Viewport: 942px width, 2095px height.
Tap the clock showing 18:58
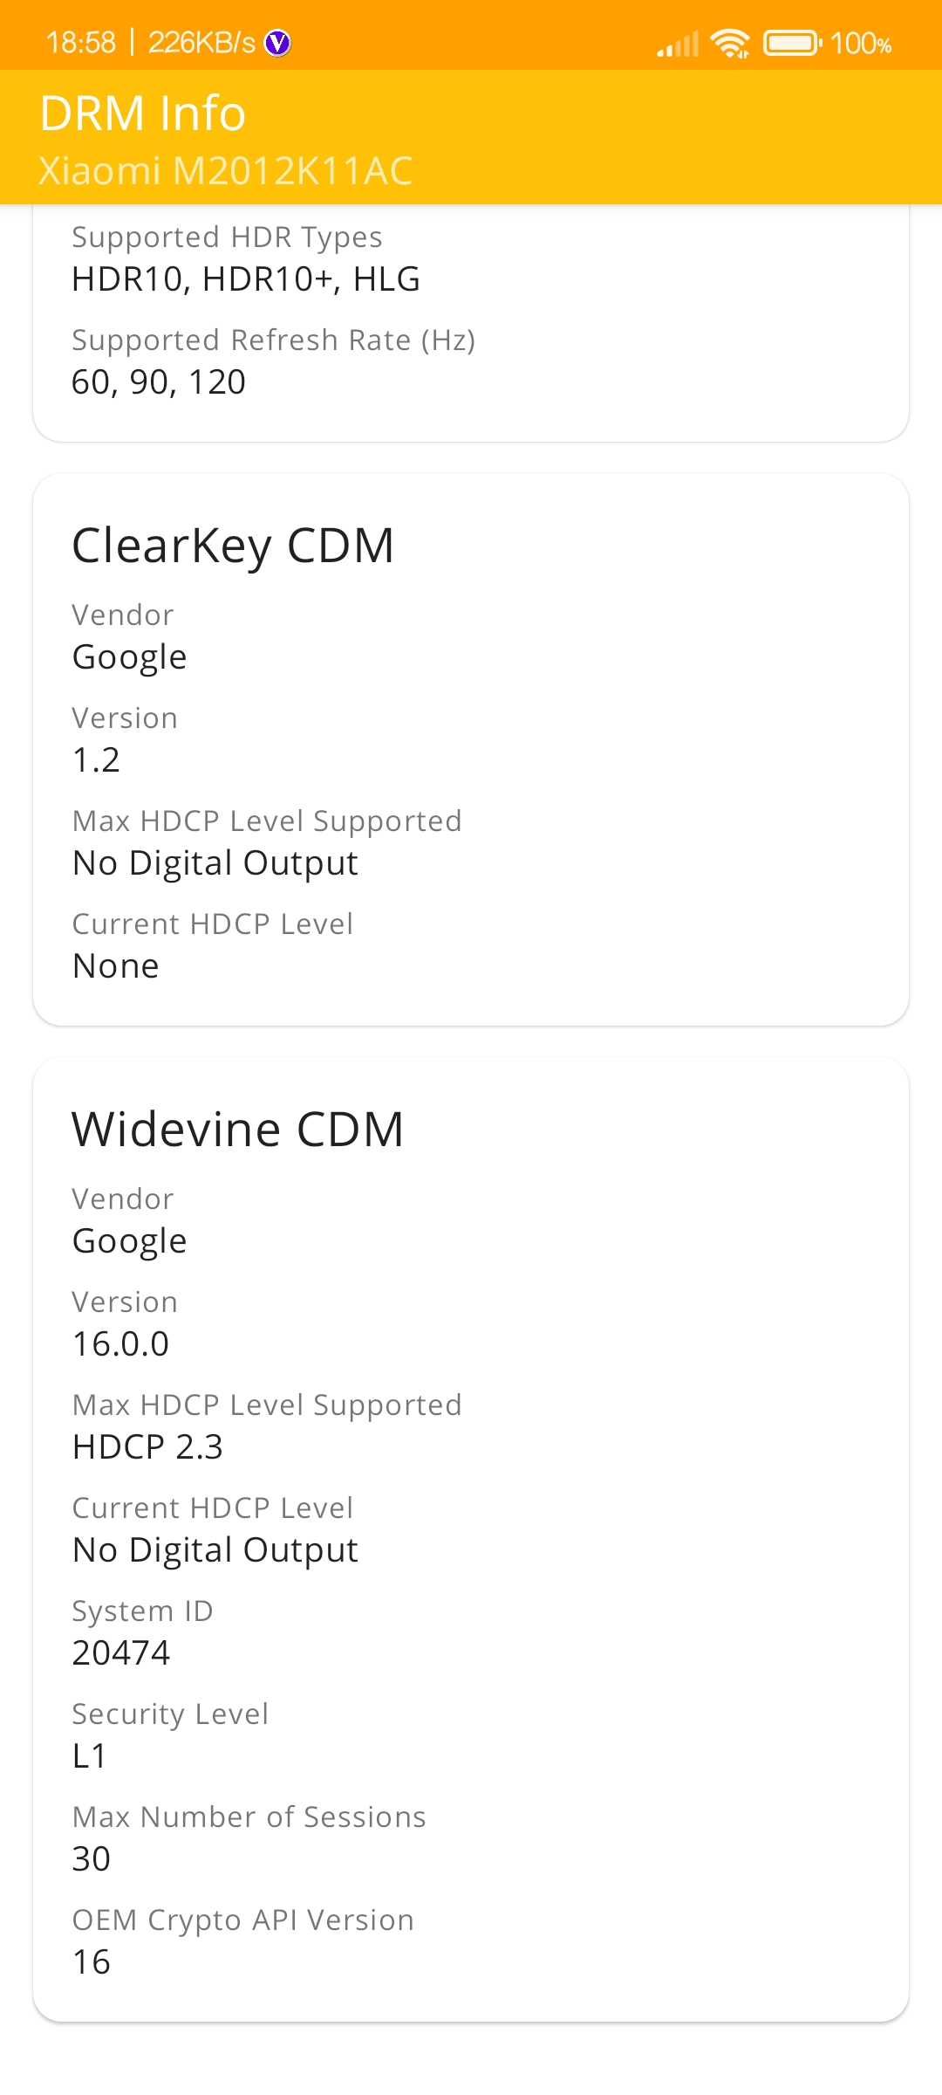[80, 43]
